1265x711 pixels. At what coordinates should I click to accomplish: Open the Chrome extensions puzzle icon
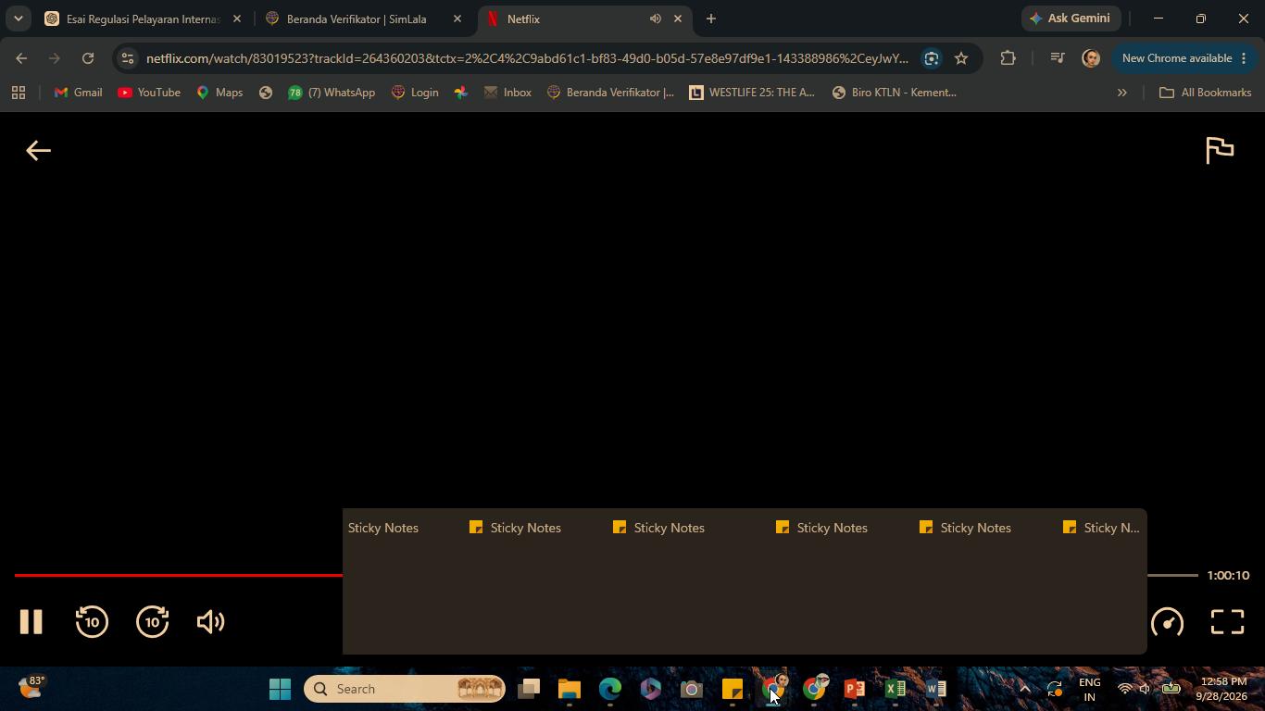tap(1008, 58)
